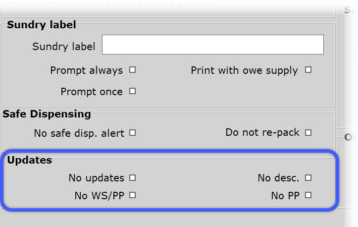Viewport: 358px width, 227px height.
Task: Tick the No updates checkbox
Action: tap(132, 177)
